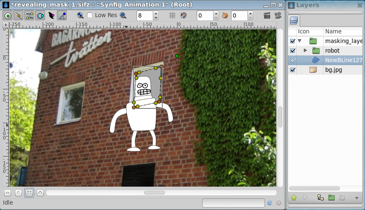Image resolution: width=365 pixels, height=210 pixels.
Task: Toggle masking_layer visibility checkbox
Action: click(293, 41)
